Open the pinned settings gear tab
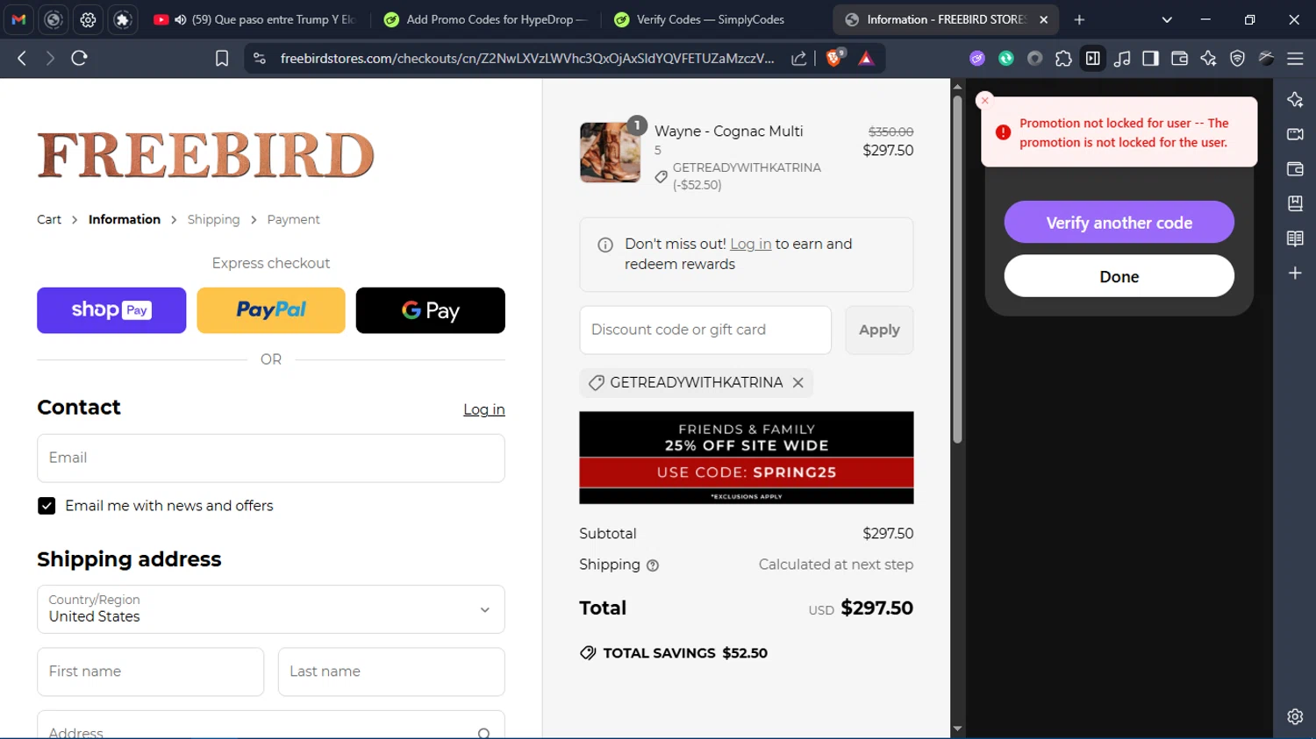Screen dimensions: 1316x739 [88, 19]
